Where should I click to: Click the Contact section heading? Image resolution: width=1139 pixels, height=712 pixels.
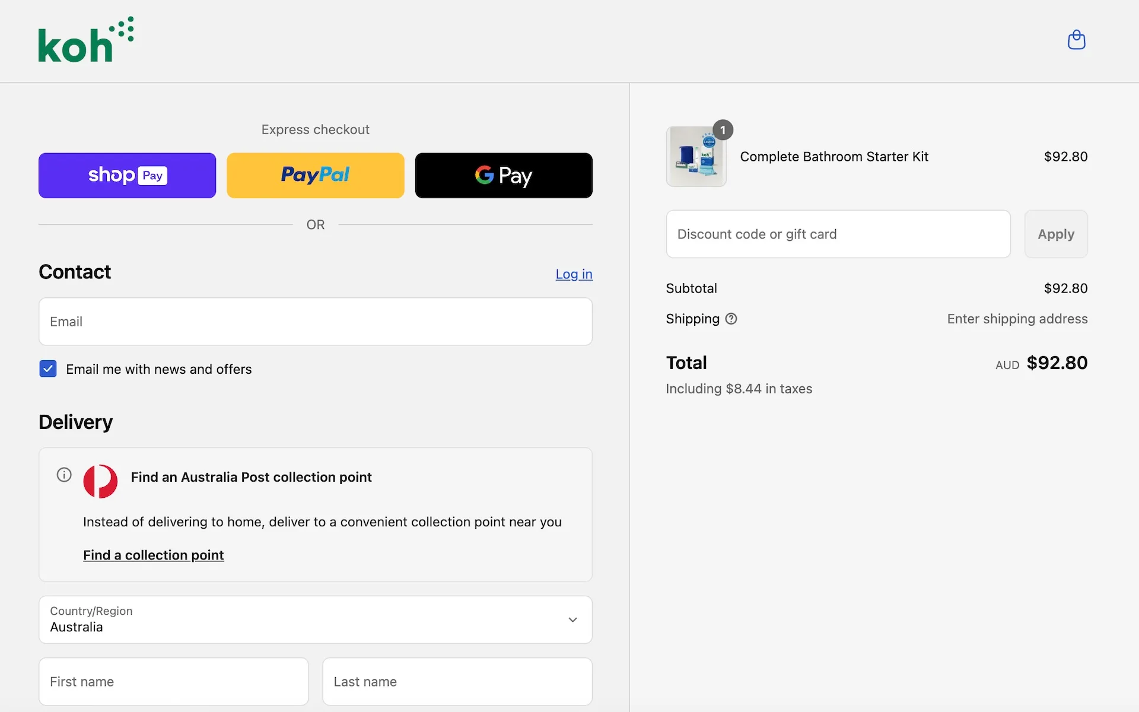(75, 272)
